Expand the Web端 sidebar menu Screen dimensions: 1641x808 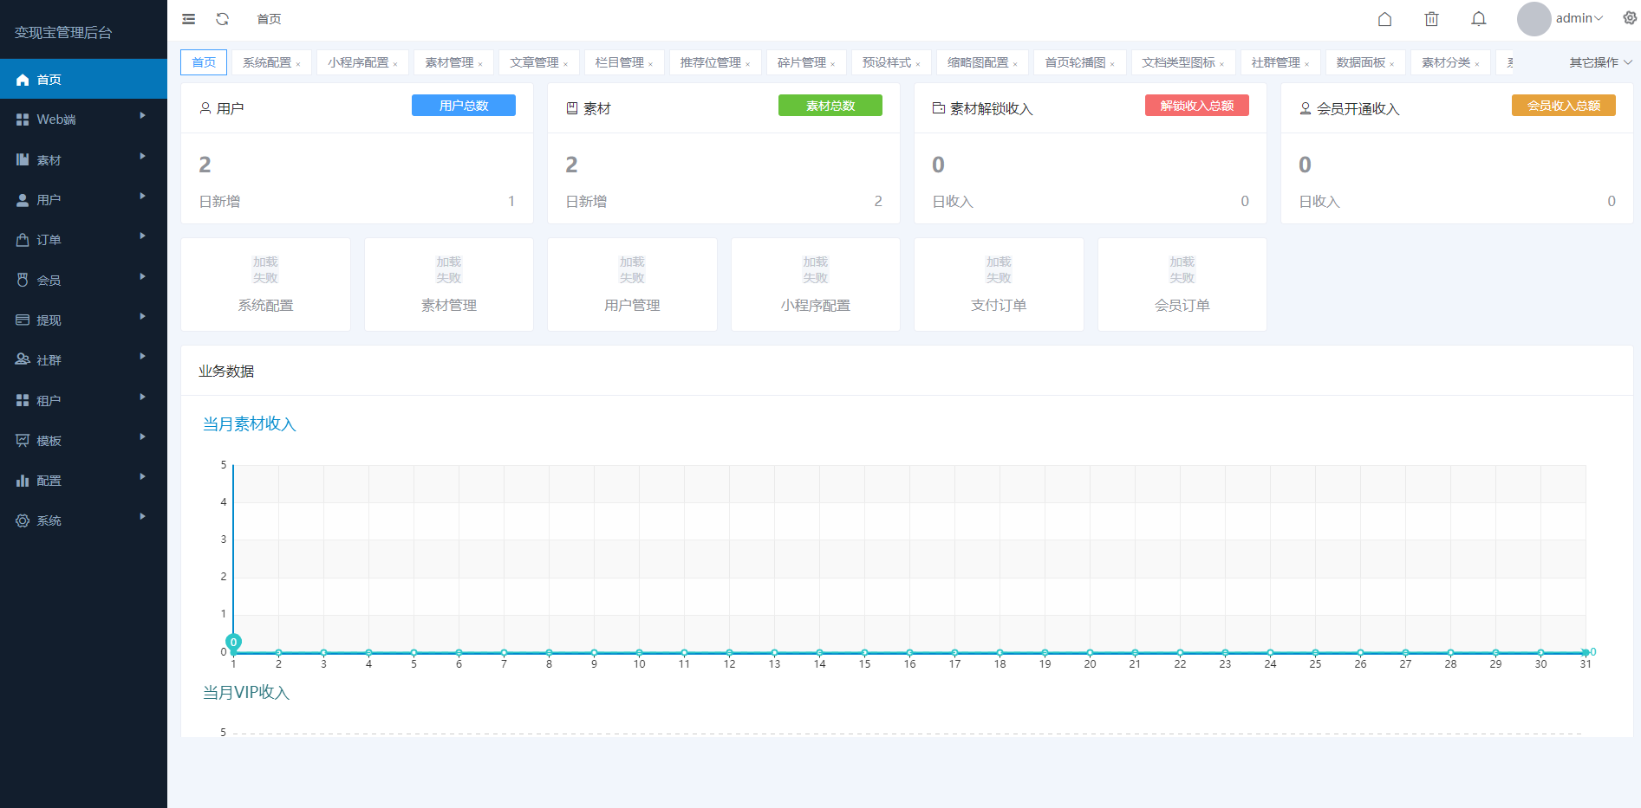pos(83,120)
